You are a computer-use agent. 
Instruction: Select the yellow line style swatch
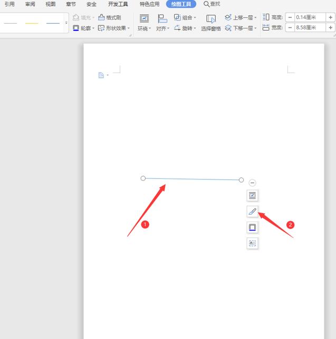(32, 23)
